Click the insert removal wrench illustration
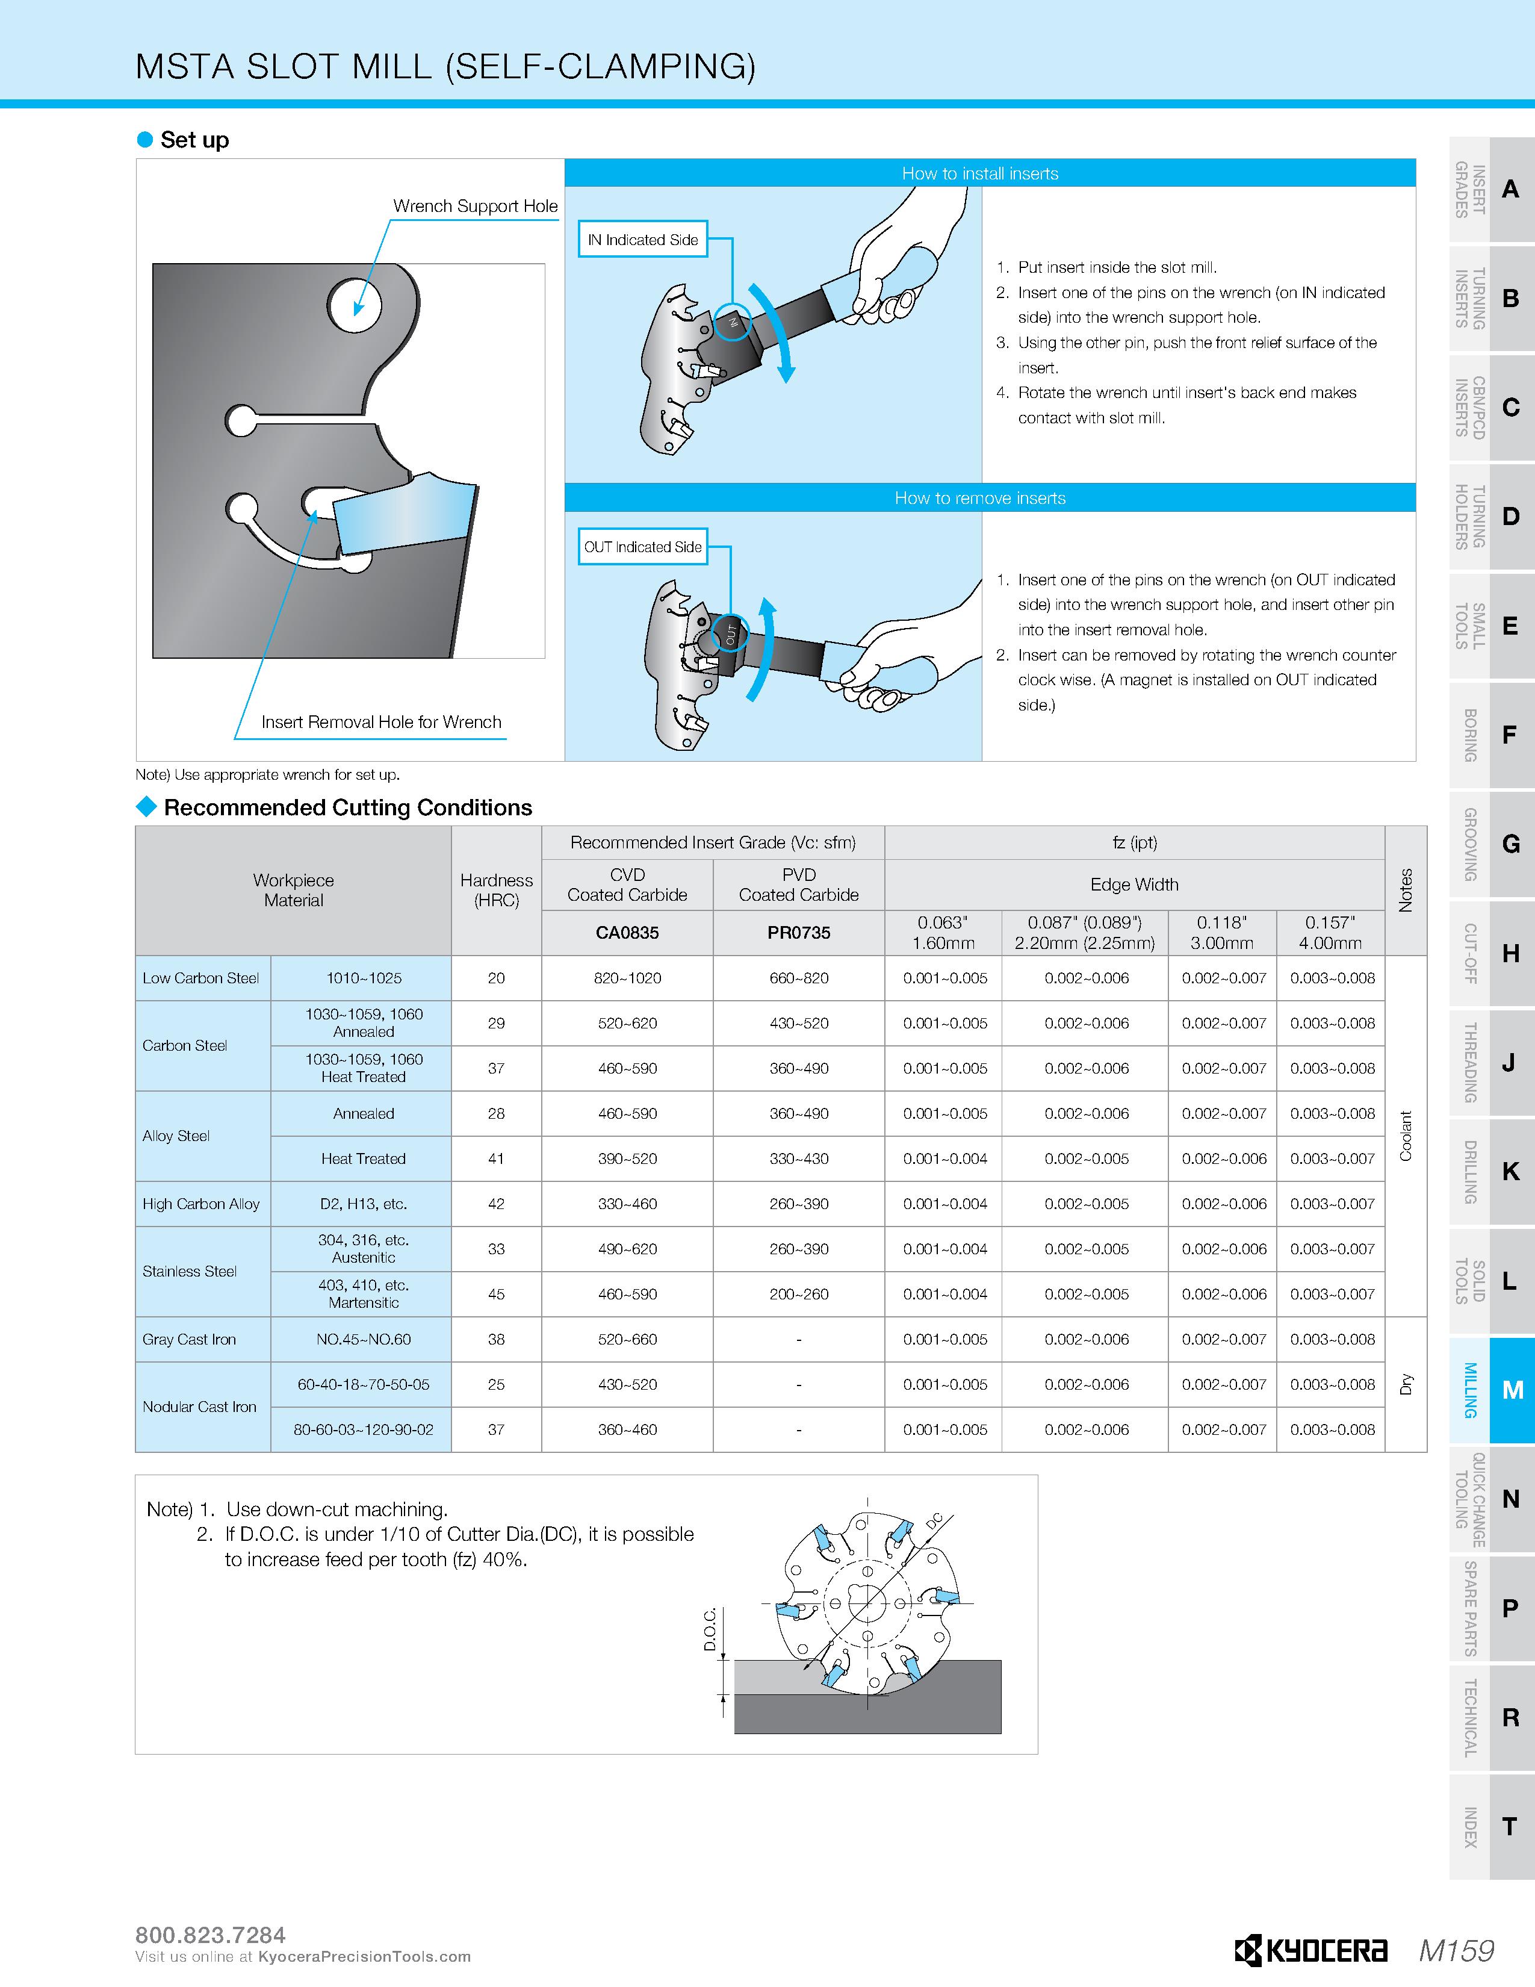 pyautogui.click(x=773, y=636)
